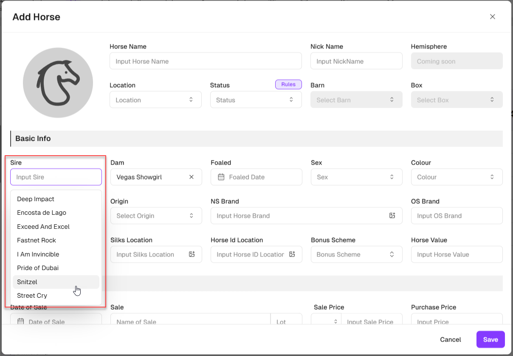The image size is (513, 356).
Task: Open the Colour dropdown
Action: point(457,177)
